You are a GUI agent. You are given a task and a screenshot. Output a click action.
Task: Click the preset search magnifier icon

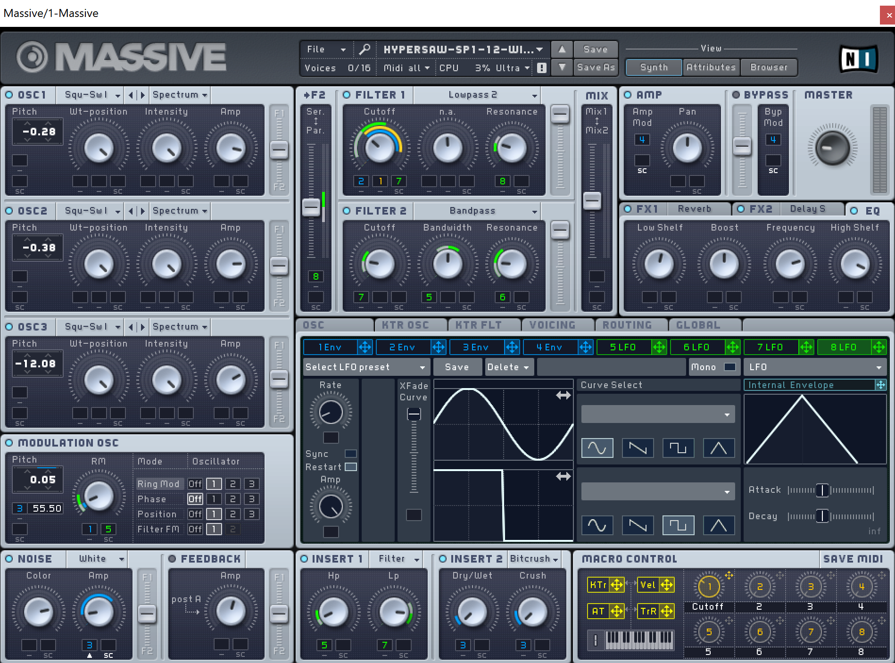tap(365, 49)
